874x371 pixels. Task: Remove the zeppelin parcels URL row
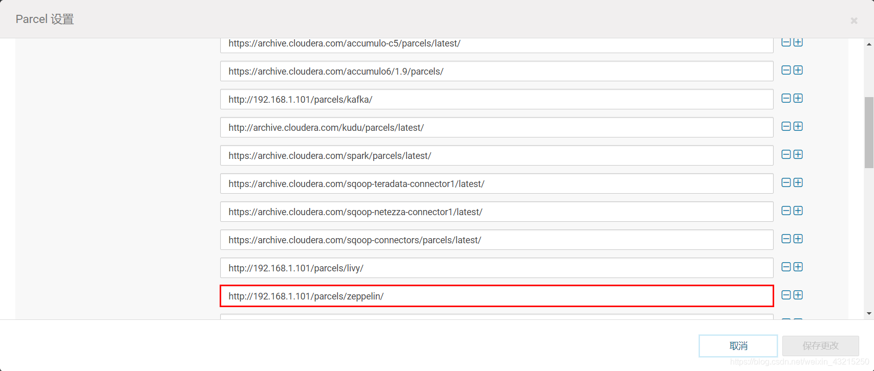coord(786,295)
